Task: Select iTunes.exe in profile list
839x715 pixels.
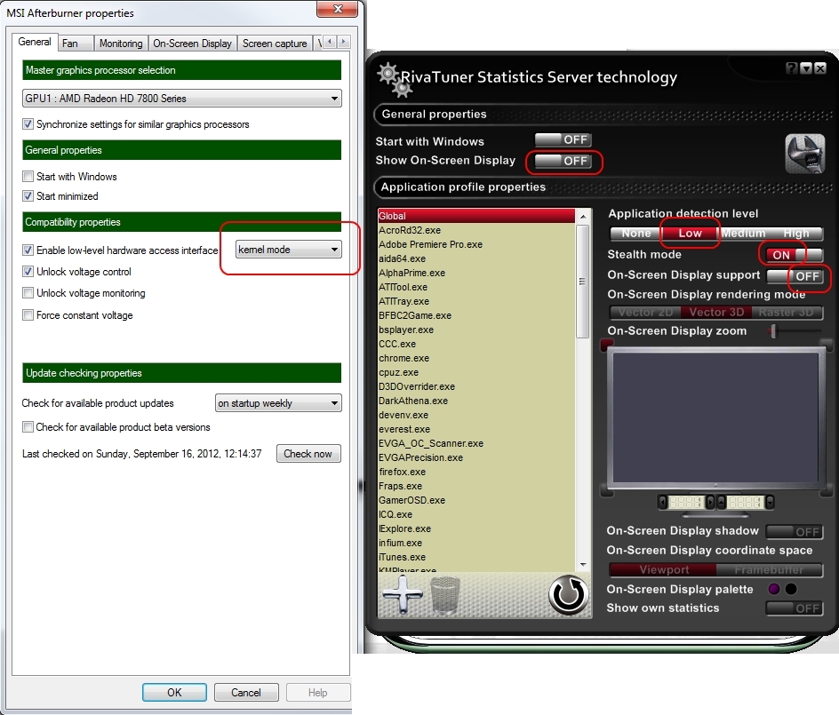Action: (x=476, y=557)
